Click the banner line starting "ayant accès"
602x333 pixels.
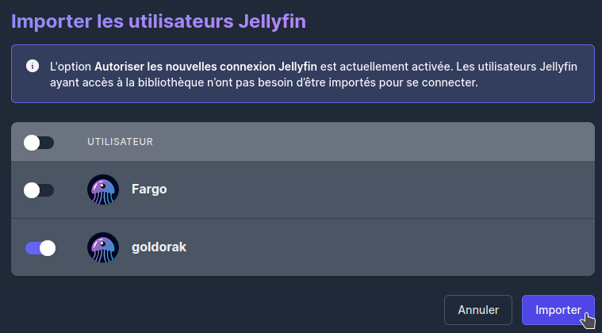[264, 82]
